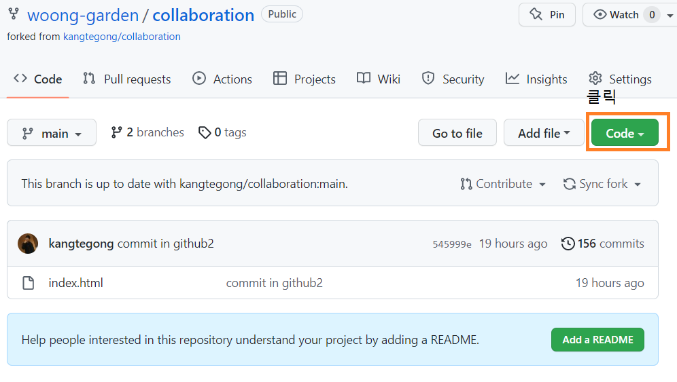This screenshot has height=382, width=677.
Task: View the 156 commits history
Action: click(602, 244)
